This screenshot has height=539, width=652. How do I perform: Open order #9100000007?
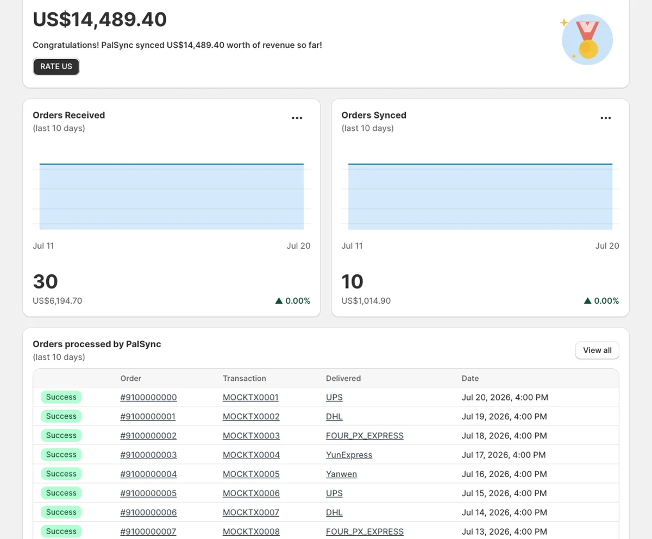148,531
